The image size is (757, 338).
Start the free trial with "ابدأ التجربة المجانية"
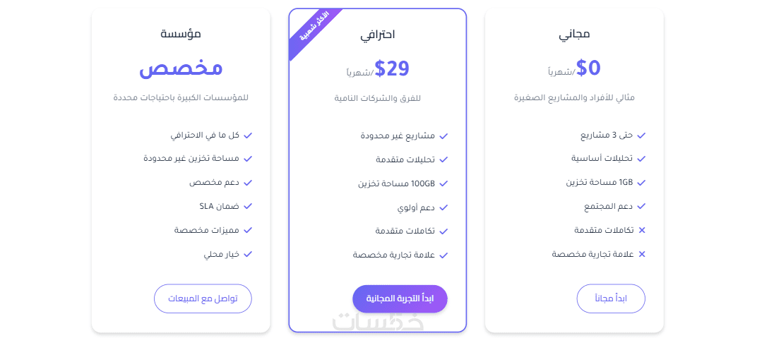pos(400,298)
